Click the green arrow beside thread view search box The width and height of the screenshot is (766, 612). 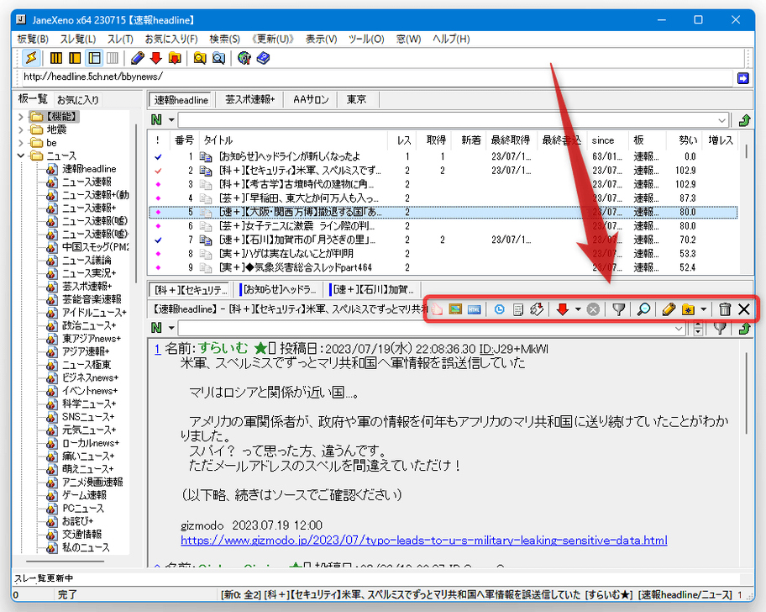pyautogui.click(x=744, y=329)
